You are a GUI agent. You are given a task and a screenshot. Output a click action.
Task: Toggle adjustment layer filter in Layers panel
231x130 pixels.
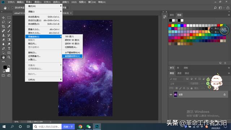click(x=191, y=79)
